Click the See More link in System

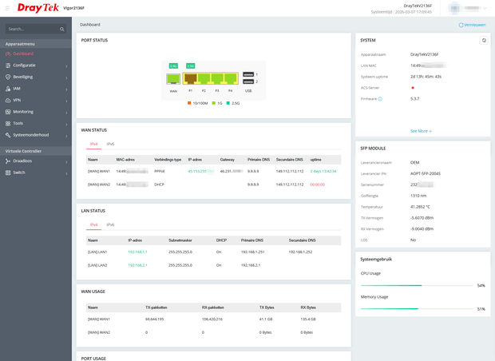pos(421,131)
